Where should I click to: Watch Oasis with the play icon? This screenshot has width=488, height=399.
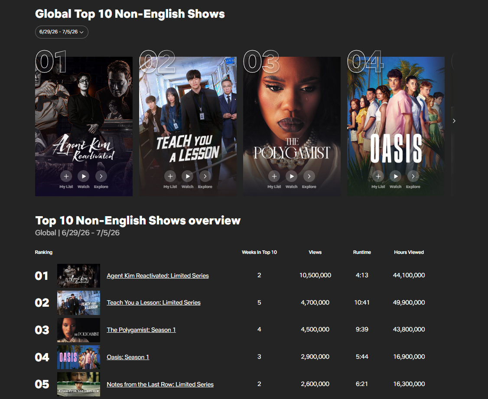395,176
